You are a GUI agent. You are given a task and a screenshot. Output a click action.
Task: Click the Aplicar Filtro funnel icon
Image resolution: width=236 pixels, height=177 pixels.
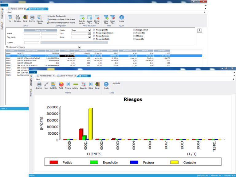tap(106, 18)
